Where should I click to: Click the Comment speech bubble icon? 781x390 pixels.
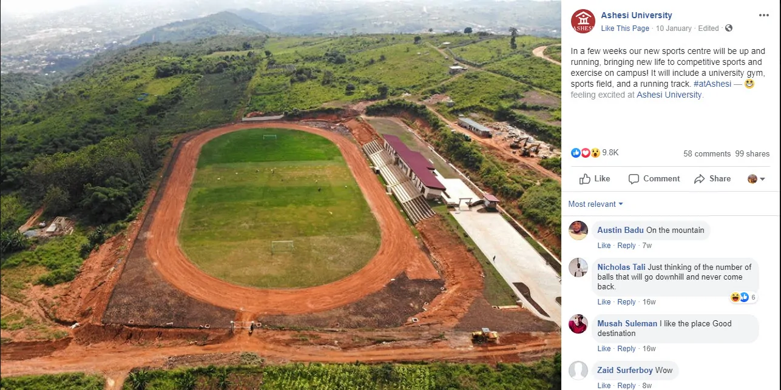[x=634, y=179]
